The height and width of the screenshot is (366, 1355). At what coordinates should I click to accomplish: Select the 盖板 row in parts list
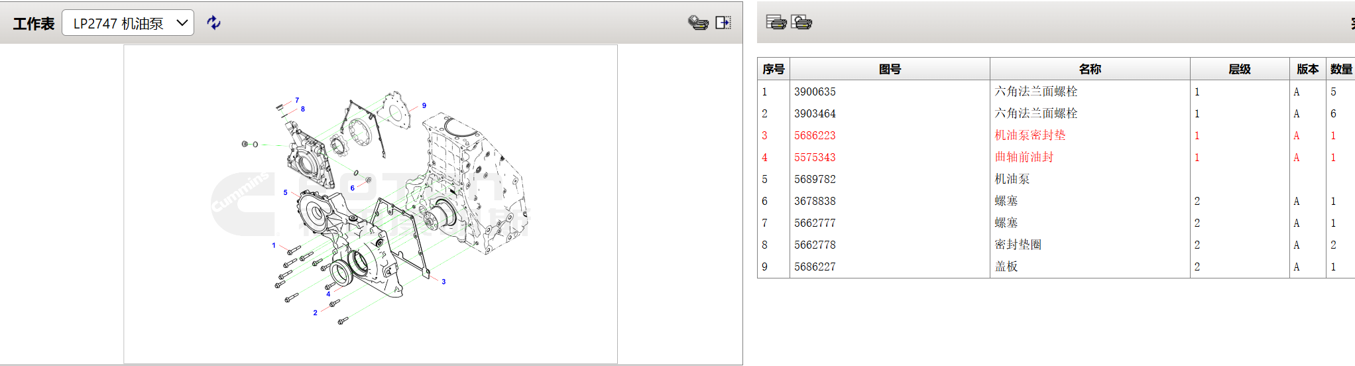1006,267
